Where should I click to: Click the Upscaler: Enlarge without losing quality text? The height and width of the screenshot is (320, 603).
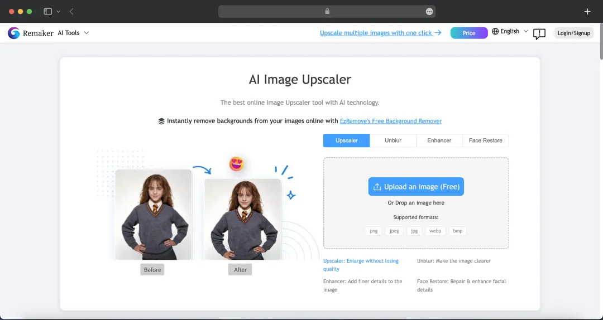pyautogui.click(x=361, y=265)
